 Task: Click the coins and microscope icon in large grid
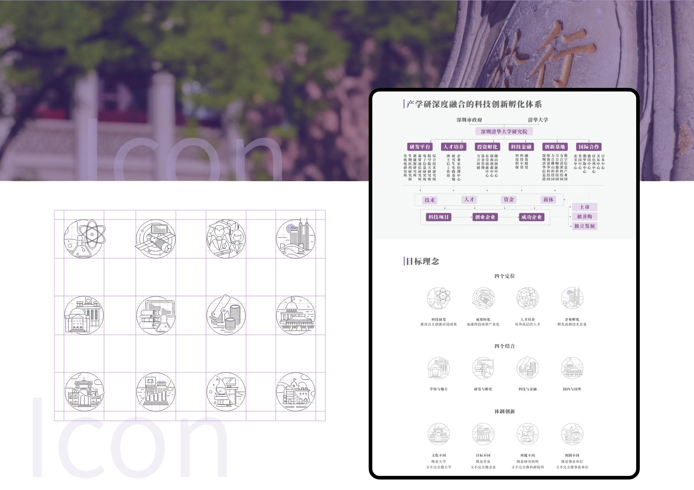click(226, 315)
